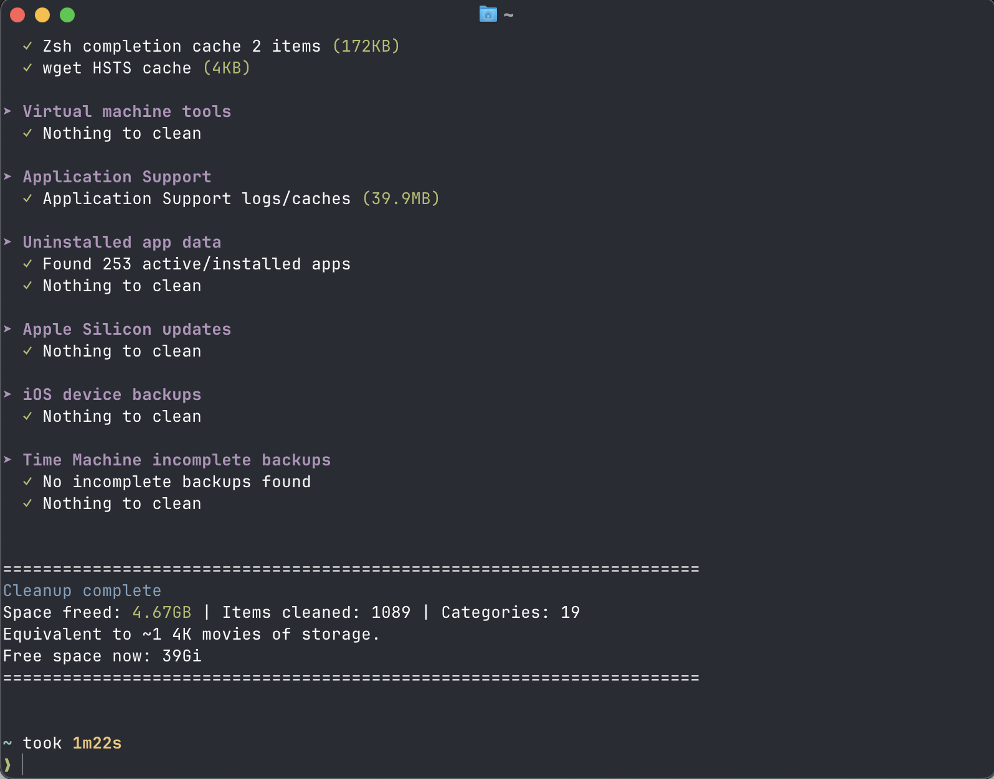
Task: Click the arrow beside Virtual machine tools
Action: coord(7,111)
